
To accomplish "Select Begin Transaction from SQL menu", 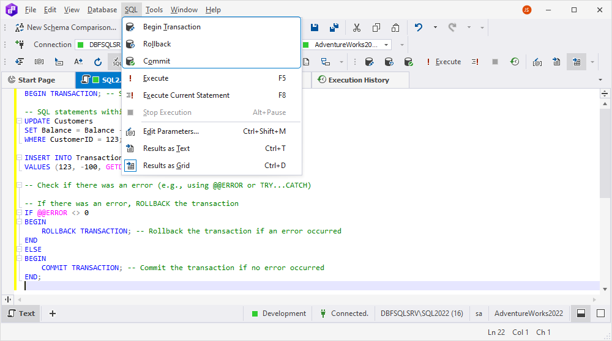I will (211, 27).
